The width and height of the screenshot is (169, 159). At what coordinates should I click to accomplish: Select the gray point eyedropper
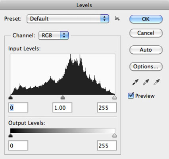coord(146,82)
